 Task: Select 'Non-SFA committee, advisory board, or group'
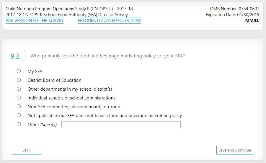tap(19, 107)
